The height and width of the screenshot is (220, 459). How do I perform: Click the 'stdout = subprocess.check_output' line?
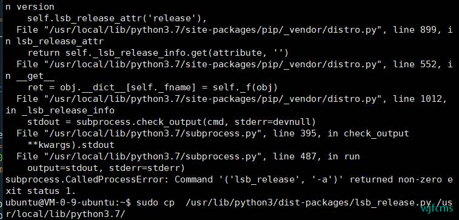pyautogui.click(x=172, y=122)
